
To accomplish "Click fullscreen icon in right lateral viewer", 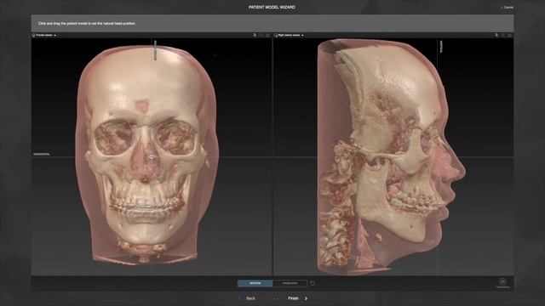I will [509, 35].
